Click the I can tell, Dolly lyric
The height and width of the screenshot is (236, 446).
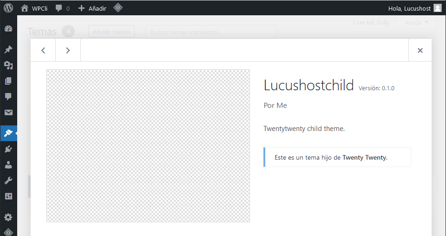[371, 23]
